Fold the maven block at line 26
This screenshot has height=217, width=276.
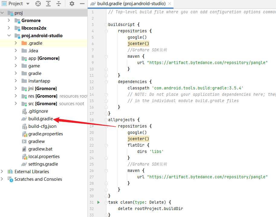106,171
